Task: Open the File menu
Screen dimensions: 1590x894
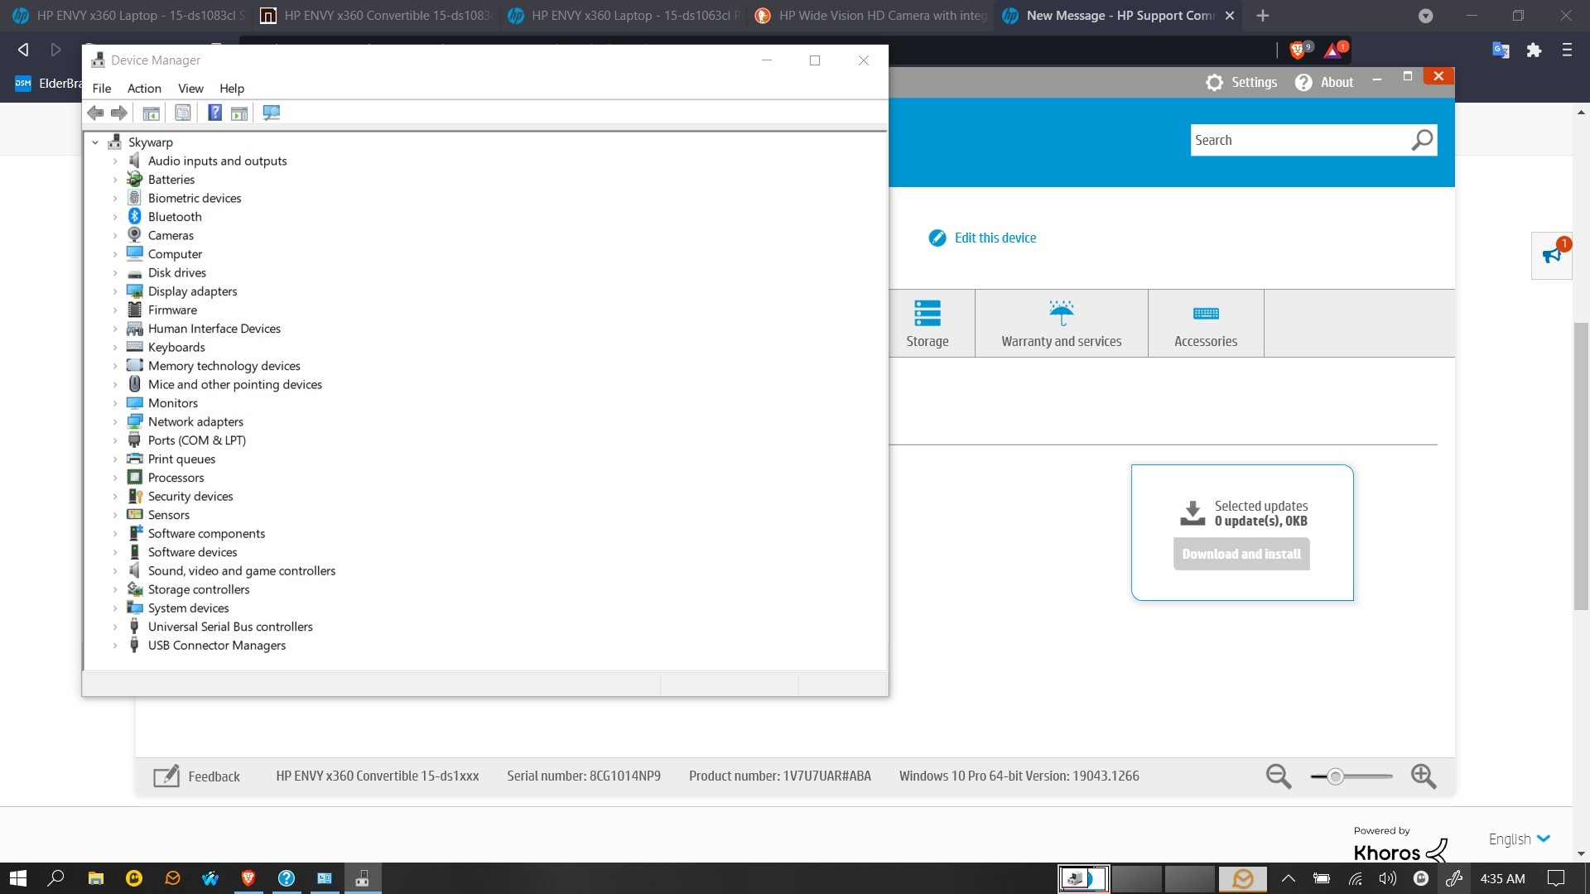Action: click(102, 89)
